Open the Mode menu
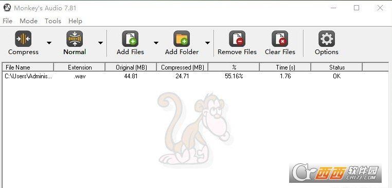This screenshot has height=188, width=392. coord(28,21)
